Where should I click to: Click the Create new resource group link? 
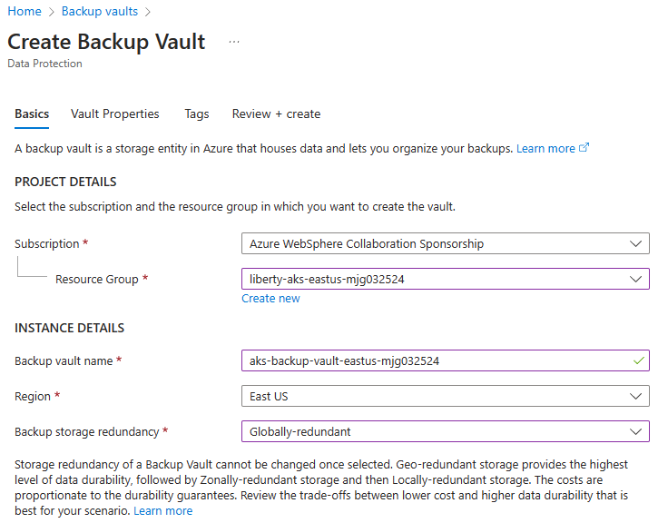270,299
